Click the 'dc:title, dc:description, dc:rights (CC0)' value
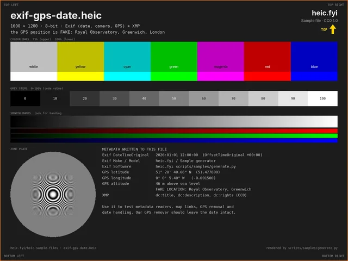Image resolution: width=348 pixels, height=261 pixels. click(x=201, y=195)
